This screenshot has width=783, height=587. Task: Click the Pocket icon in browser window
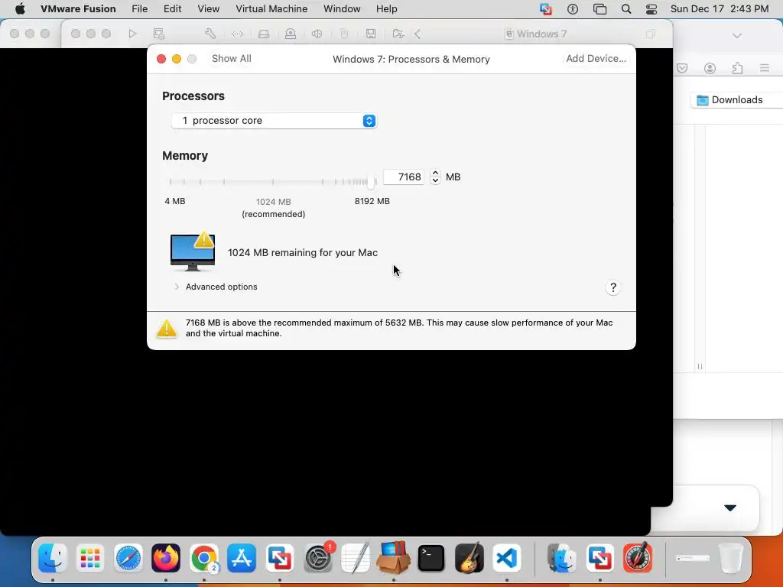click(x=682, y=68)
